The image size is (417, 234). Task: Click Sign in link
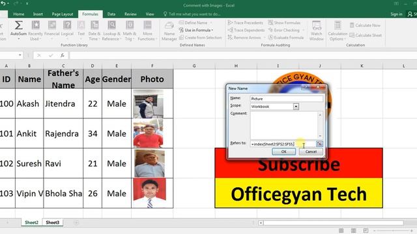pos(396,14)
